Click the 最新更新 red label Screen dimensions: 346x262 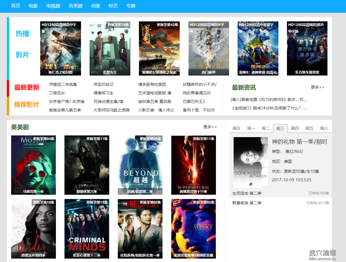(27, 88)
